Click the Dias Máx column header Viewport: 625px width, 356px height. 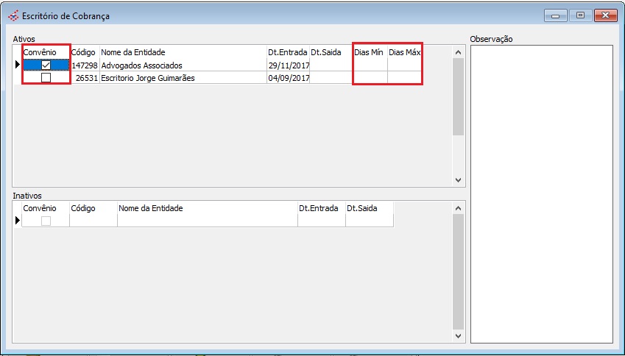click(405, 52)
